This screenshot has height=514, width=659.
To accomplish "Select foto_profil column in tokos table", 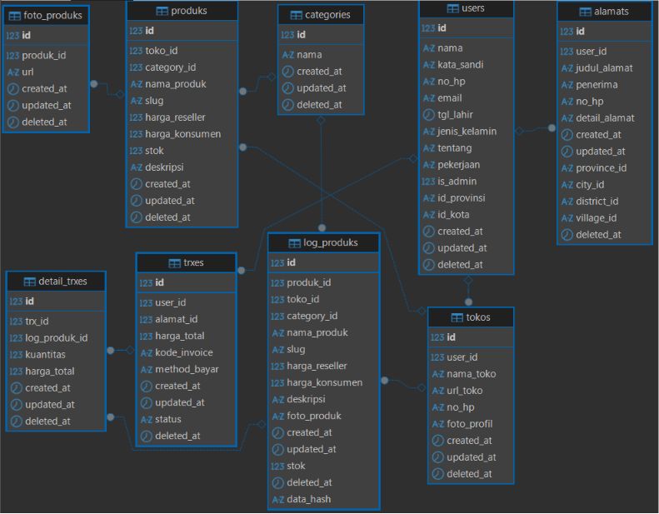I will pyautogui.click(x=471, y=424).
